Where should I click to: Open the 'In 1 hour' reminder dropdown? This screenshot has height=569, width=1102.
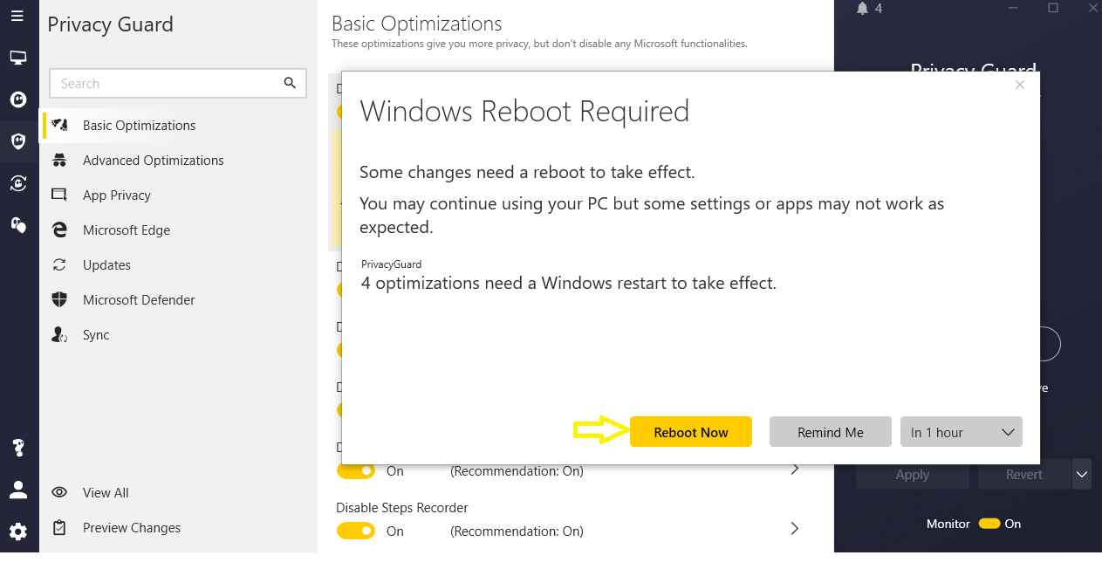click(962, 432)
